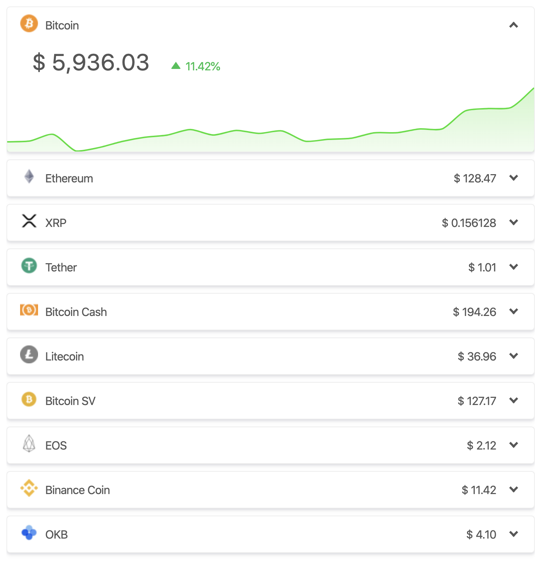Click the Binance Coin price $ 11.42

tap(479, 490)
